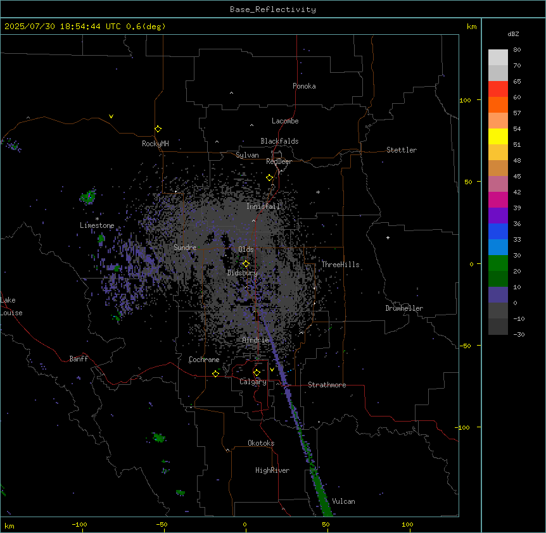
Task: Click the red 65 dBZ legend color
Action: [498, 89]
